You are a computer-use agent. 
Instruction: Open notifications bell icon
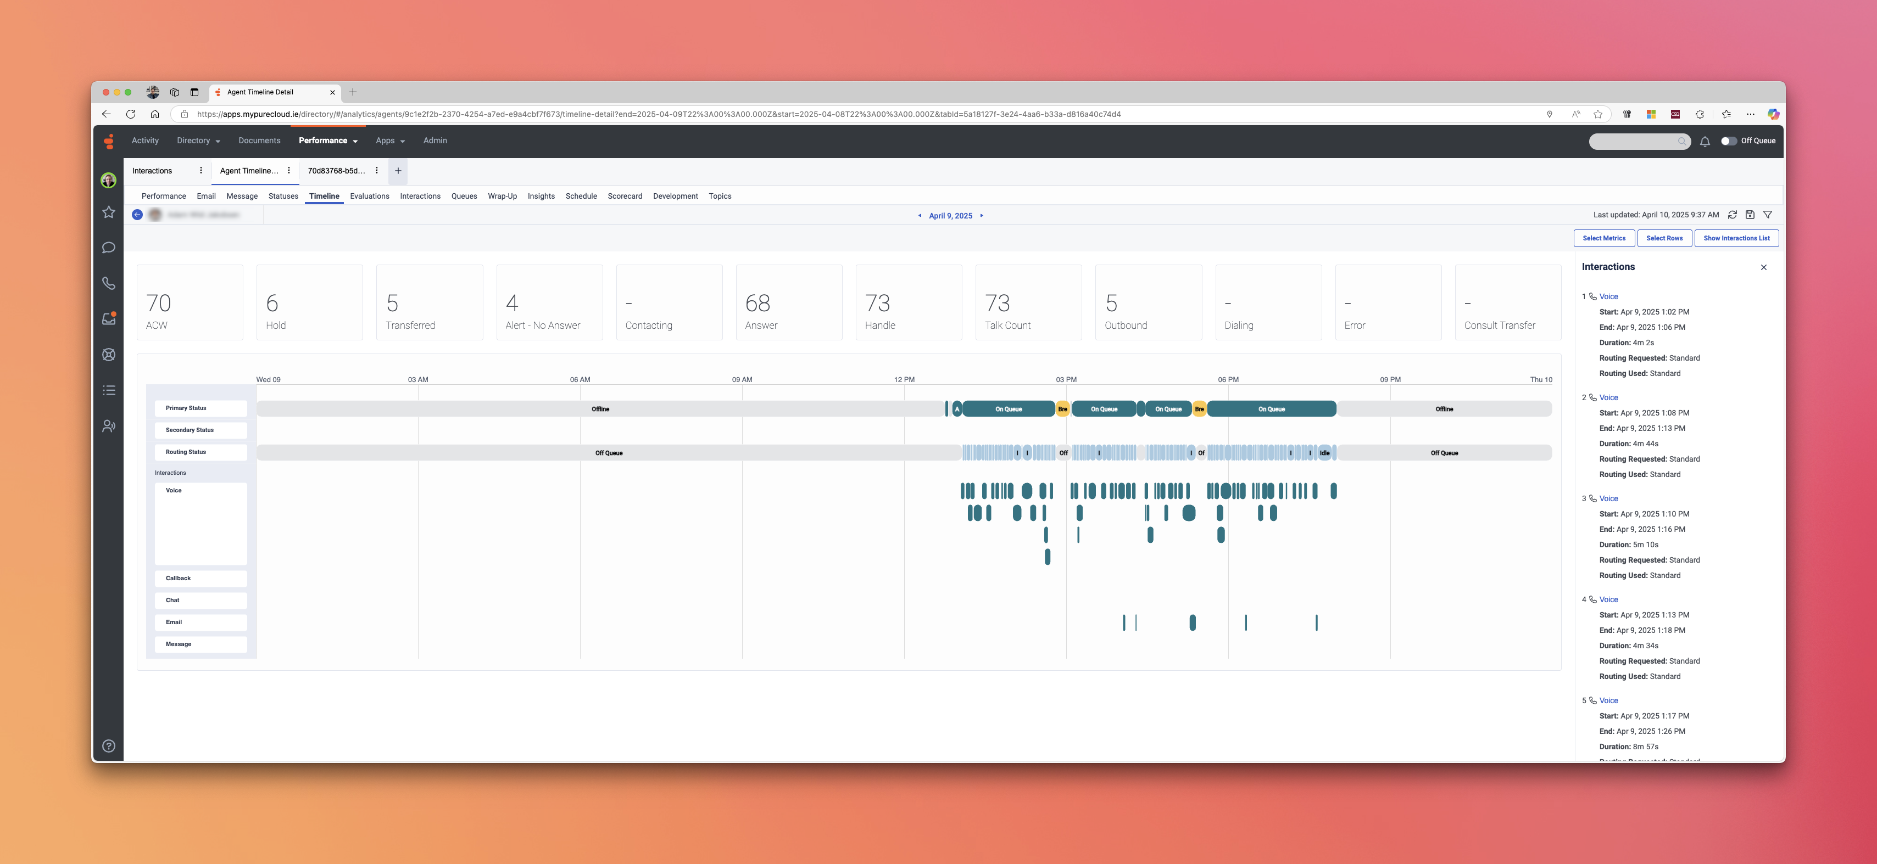(1705, 141)
